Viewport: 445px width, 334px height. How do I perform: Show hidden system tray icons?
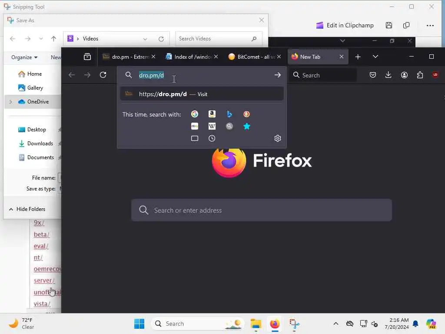[x=336, y=324]
